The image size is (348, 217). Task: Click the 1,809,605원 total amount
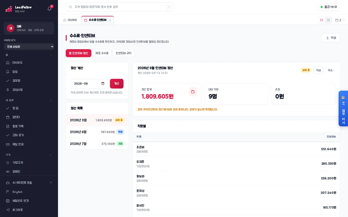click(157, 96)
